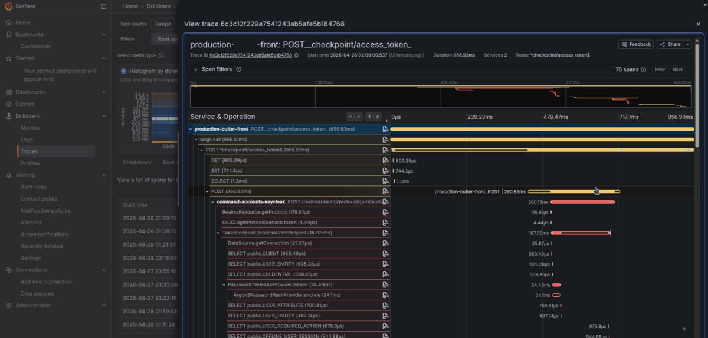Open logs icon for RealmsResource.getProtocol span
The width and height of the screenshot is (708, 338).
click(x=385, y=212)
